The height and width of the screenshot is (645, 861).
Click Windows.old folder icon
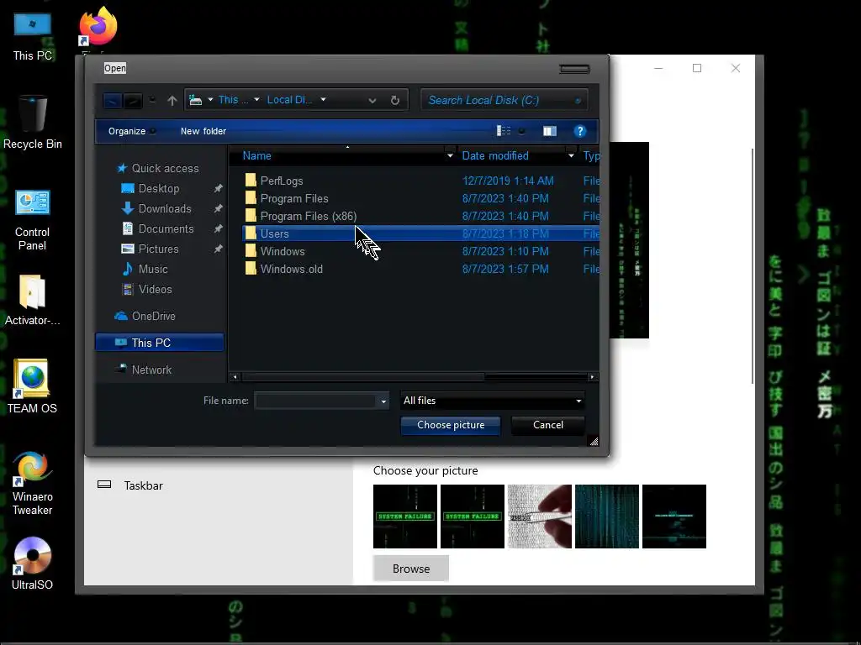251,268
